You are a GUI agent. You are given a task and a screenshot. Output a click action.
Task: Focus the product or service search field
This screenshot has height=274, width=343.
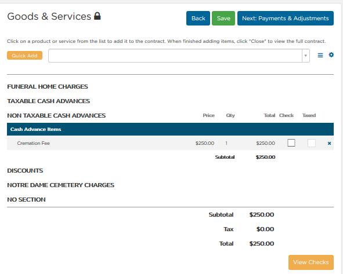click(x=175, y=56)
